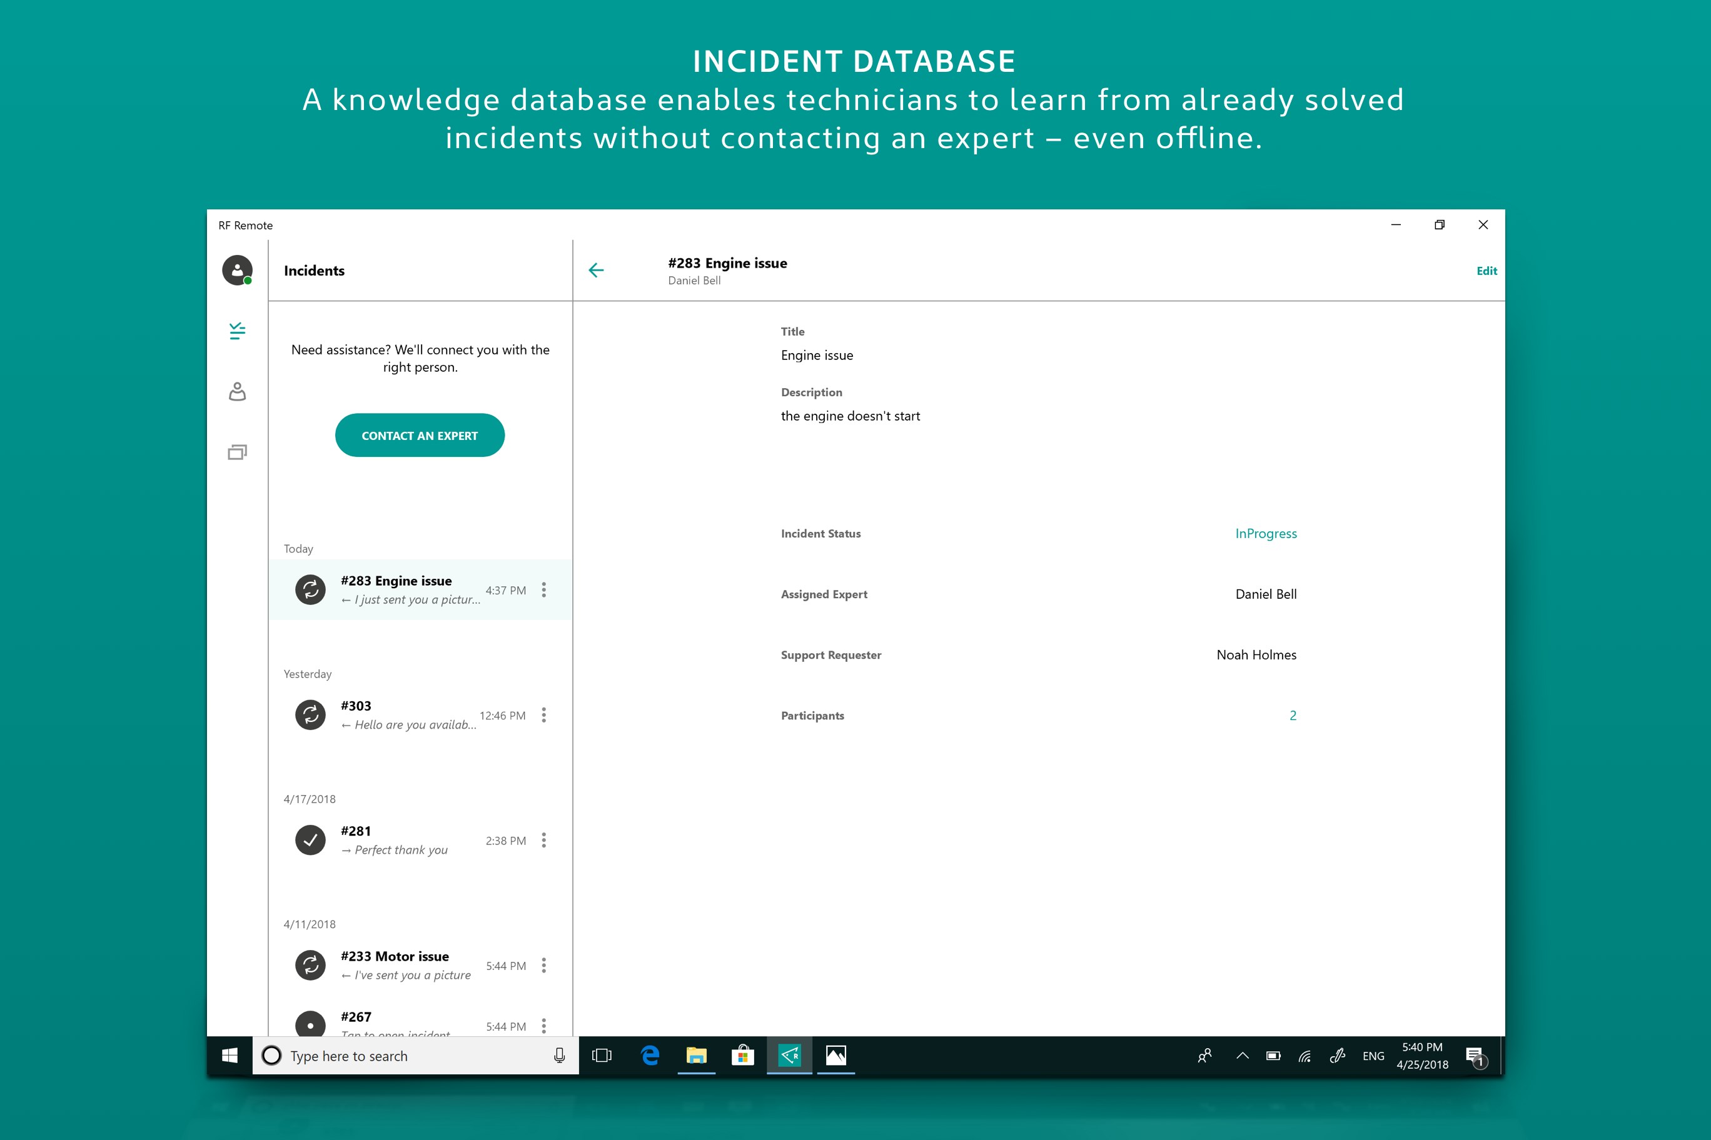Click the Edit link for incident

(x=1486, y=271)
